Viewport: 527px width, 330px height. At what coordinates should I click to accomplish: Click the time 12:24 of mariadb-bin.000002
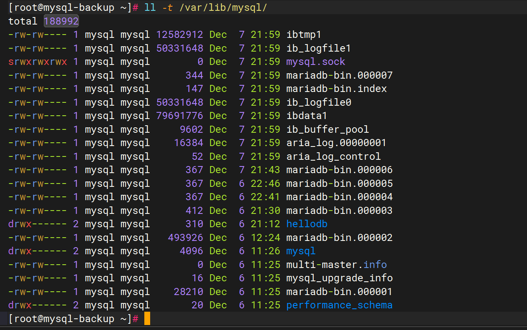(x=265, y=238)
